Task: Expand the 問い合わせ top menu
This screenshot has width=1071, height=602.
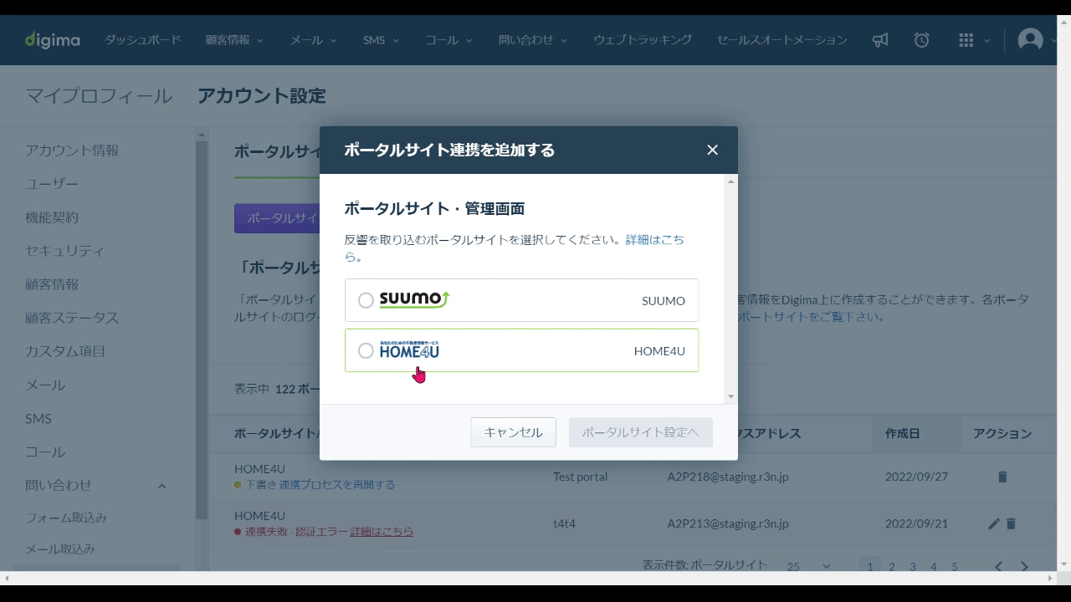Action: point(533,39)
